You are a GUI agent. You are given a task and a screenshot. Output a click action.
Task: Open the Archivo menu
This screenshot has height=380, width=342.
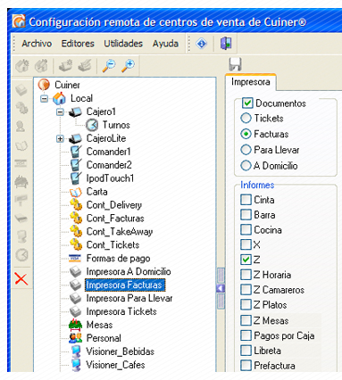click(37, 44)
